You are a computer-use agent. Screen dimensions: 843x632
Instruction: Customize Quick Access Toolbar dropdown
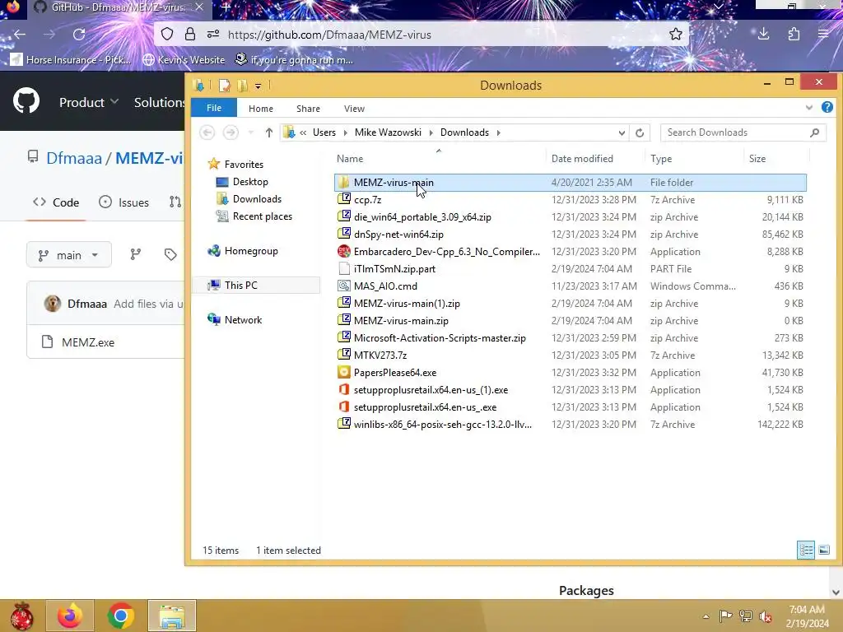[258, 86]
